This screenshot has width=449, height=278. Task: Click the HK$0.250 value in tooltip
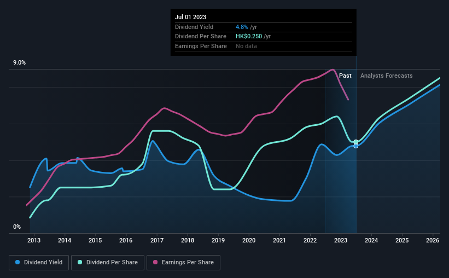[249, 37]
